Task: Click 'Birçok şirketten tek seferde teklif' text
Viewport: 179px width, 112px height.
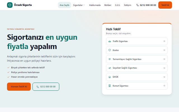Action: coord(28,67)
